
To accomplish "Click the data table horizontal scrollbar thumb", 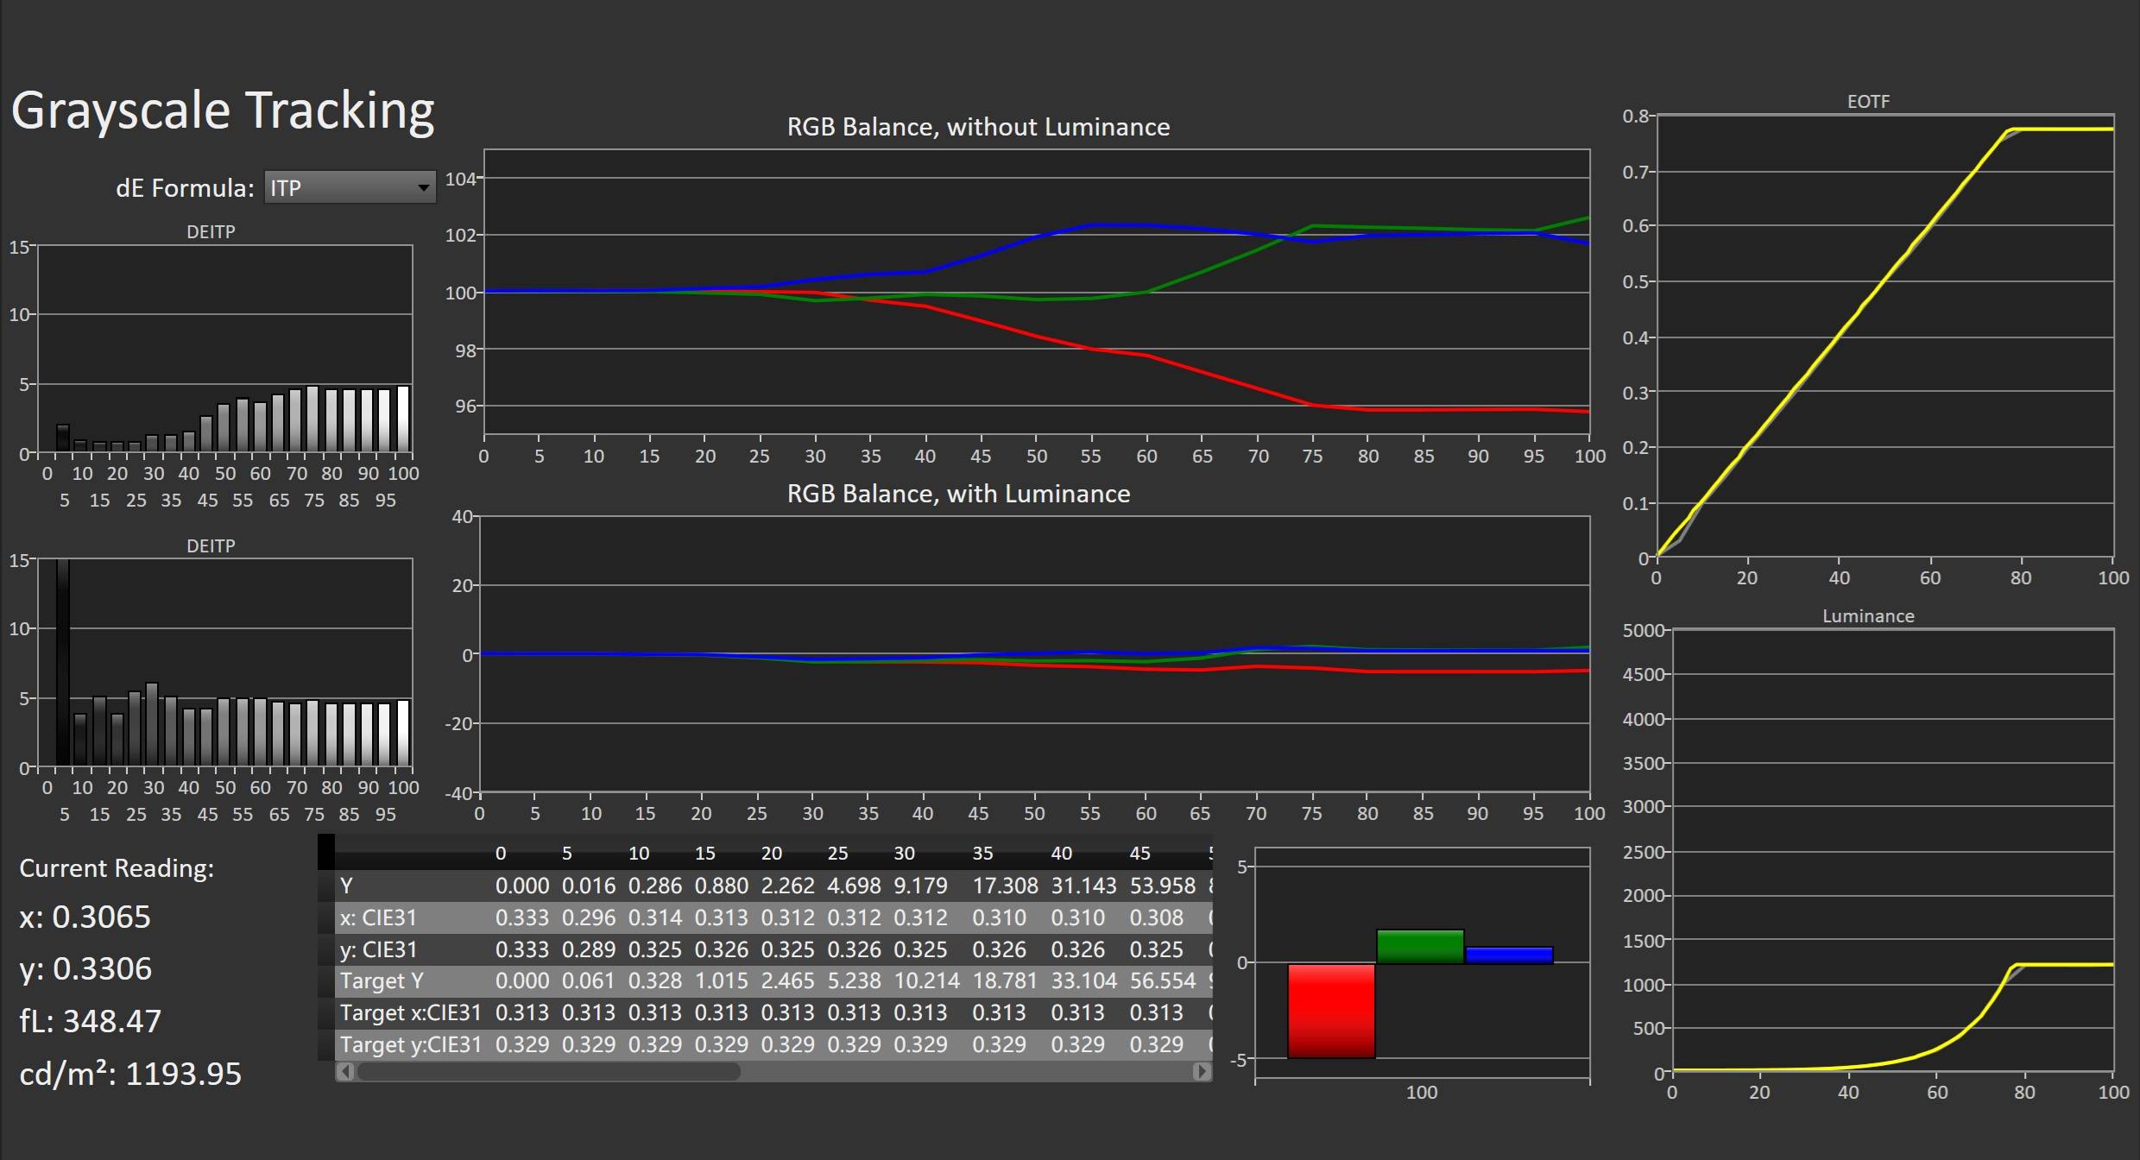I will coord(549,1071).
